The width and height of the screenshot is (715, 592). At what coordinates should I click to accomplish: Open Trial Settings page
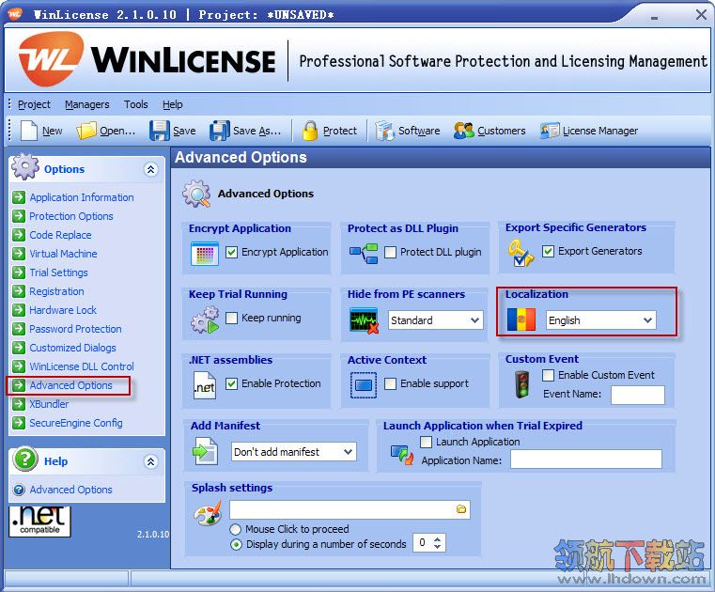(58, 273)
